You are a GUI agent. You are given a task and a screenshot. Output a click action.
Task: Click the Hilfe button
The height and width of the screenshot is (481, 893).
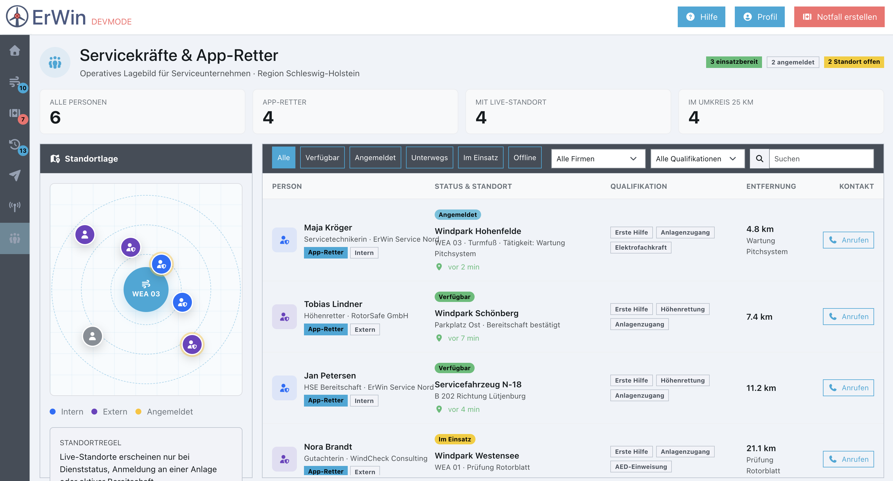[701, 17]
